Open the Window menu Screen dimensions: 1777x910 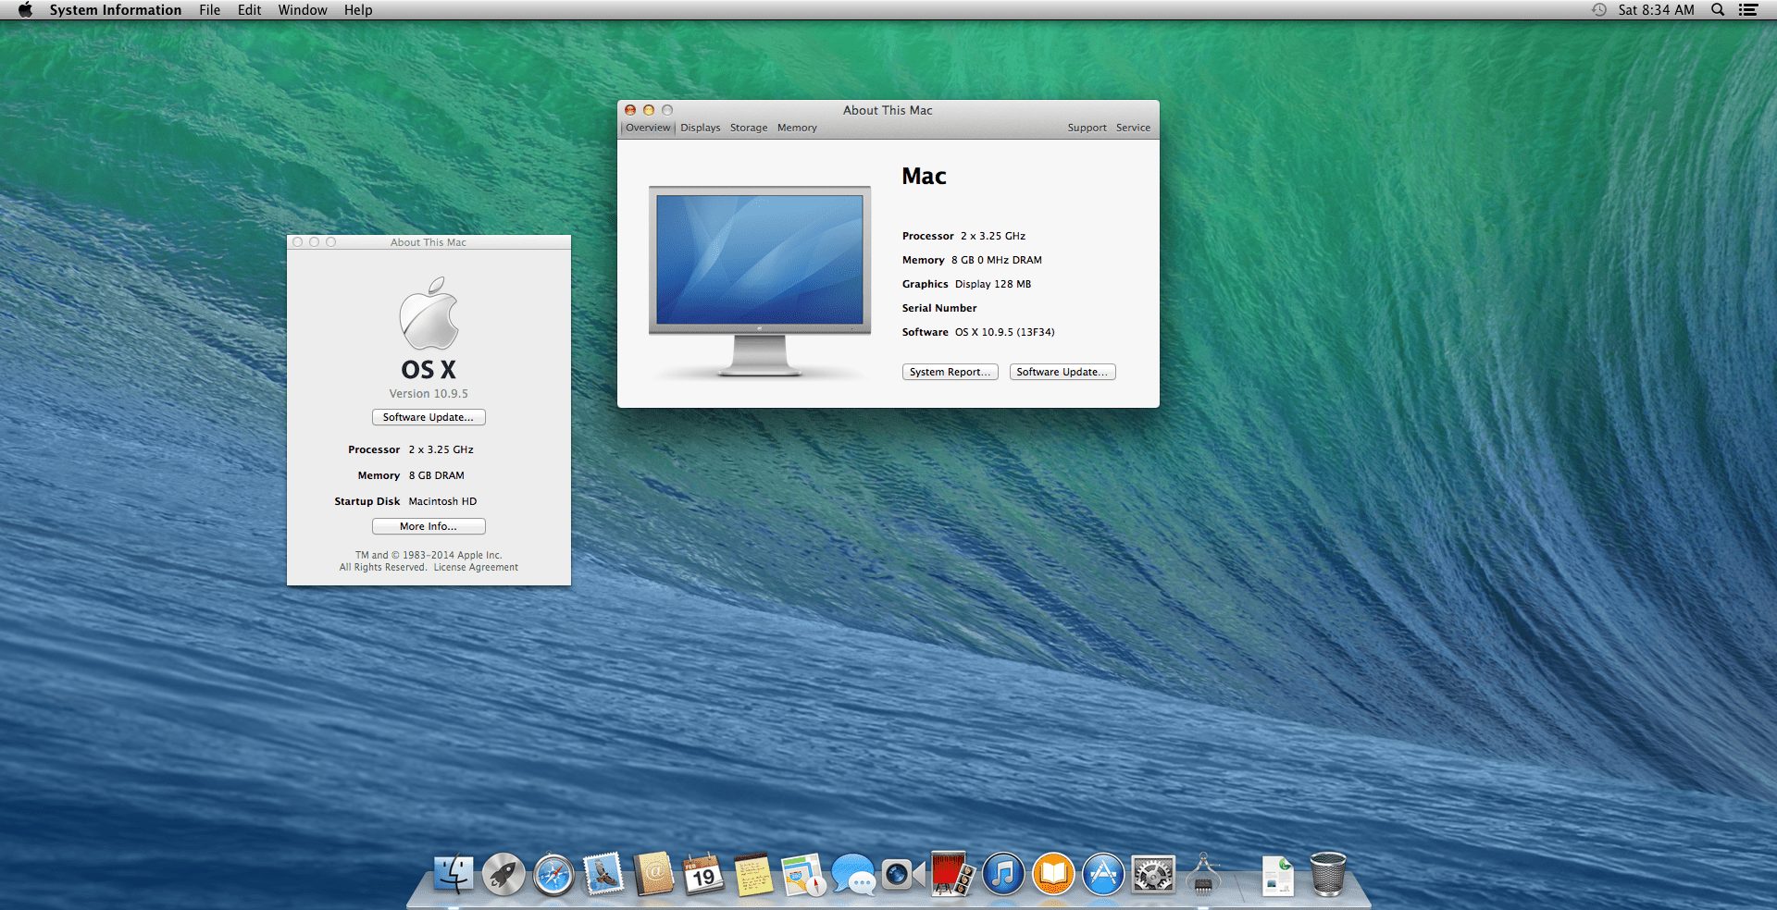[x=303, y=10]
